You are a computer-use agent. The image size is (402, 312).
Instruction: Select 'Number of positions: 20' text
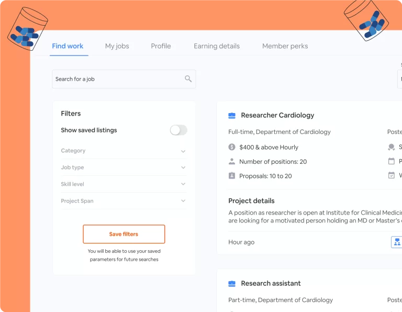[273, 162]
